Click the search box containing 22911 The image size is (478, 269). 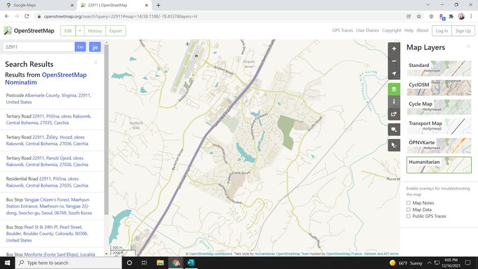click(x=39, y=47)
